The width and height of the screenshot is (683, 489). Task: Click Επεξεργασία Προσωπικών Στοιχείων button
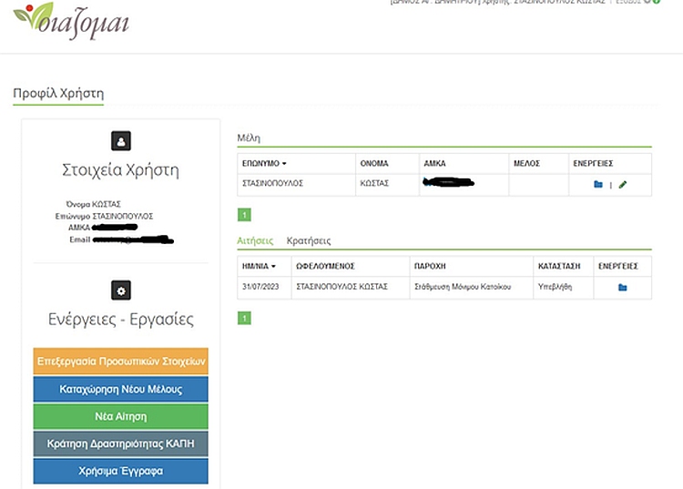121,361
